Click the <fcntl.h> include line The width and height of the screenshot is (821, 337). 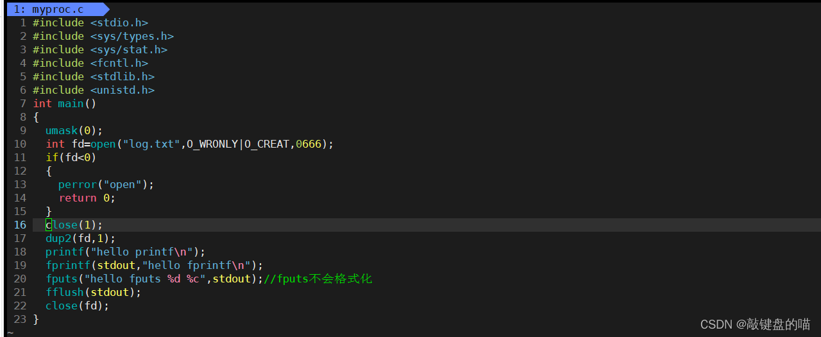pyautogui.click(x=90, y=64)
